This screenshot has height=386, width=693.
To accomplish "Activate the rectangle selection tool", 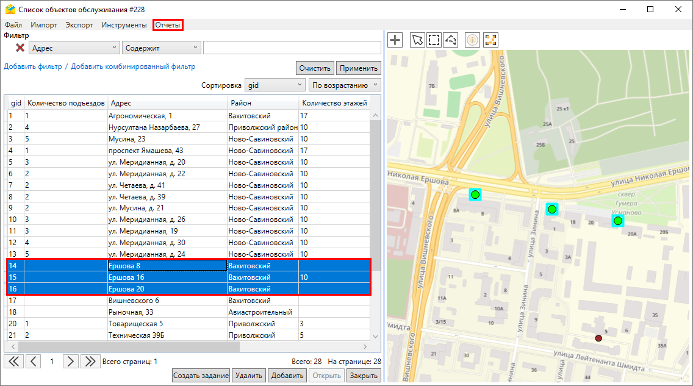I will (434, 40).
